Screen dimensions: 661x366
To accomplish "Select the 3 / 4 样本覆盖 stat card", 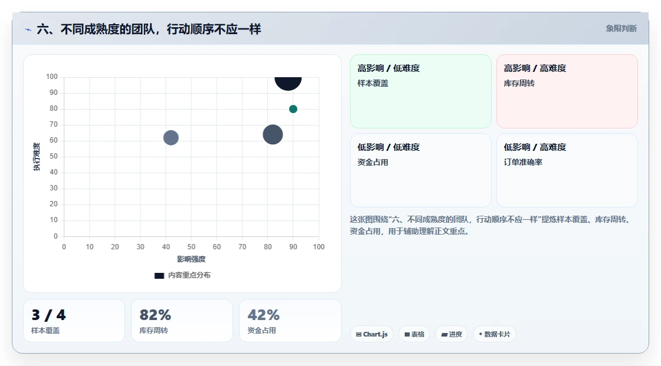I will pyautogui.click(x=74, y=321).
